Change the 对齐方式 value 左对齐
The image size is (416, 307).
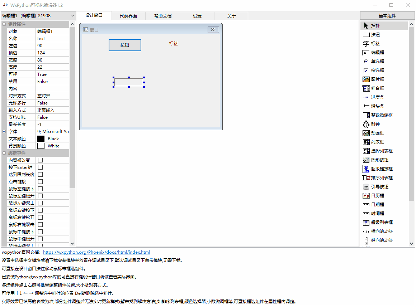[x=52, y=96]
